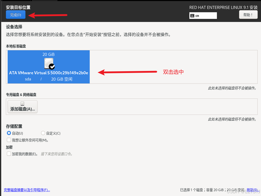Image resolution: width=261 pixels, height=196 pixels.
Task: Click the 刷新(R) refresh link
Action: click(253, 190)
